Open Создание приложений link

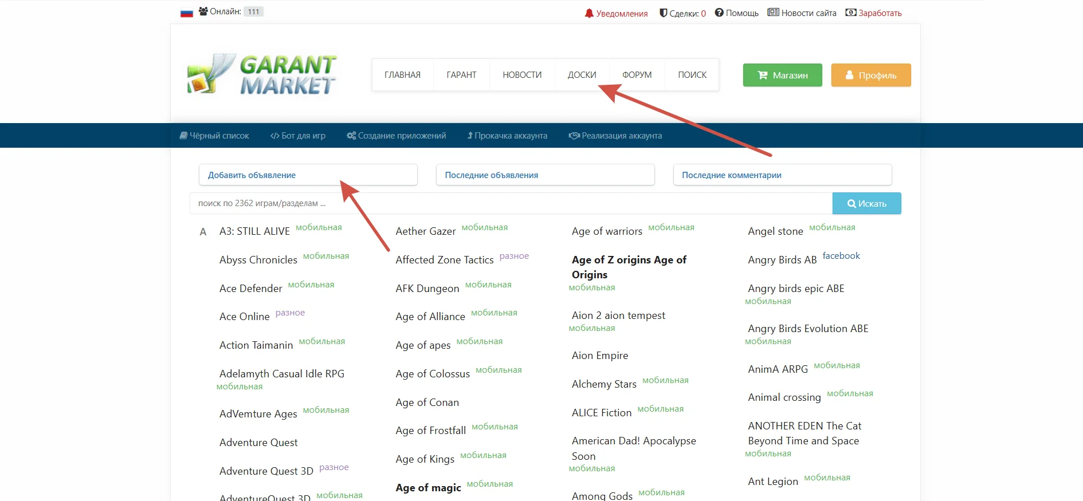(397, 136)
